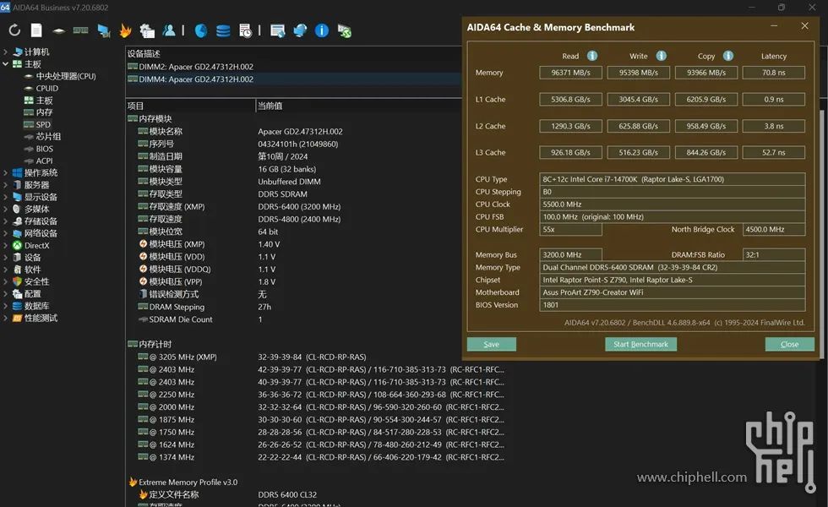Image resolution: width=828 pixels, height=507 pixels.
Task: Click the BIOS Version field showing 1801
Action: pyautogui.click(x=673, y=305)
